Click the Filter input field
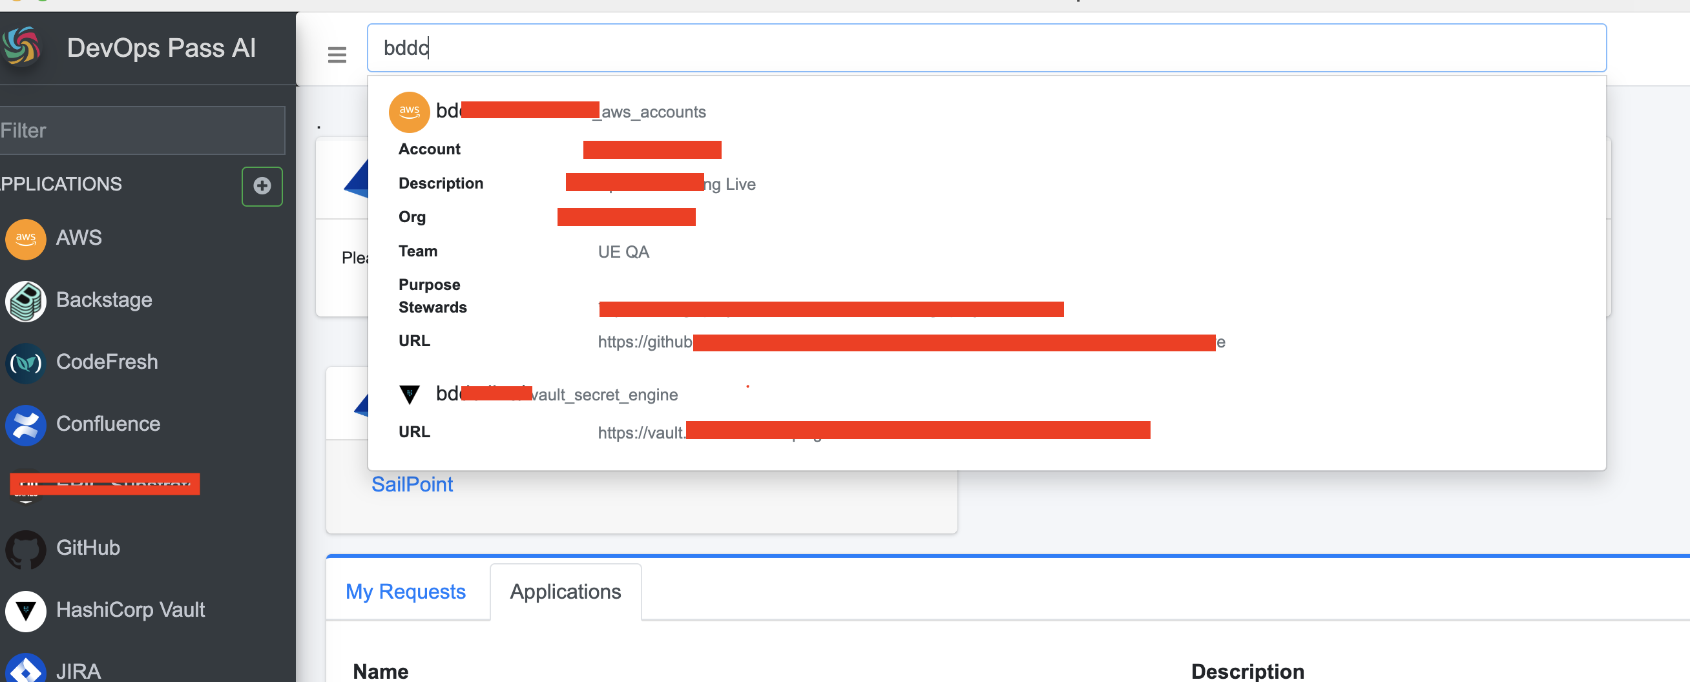Image resolution: width=1690 pixels, height=682 pixels. [x=142, y=130]
